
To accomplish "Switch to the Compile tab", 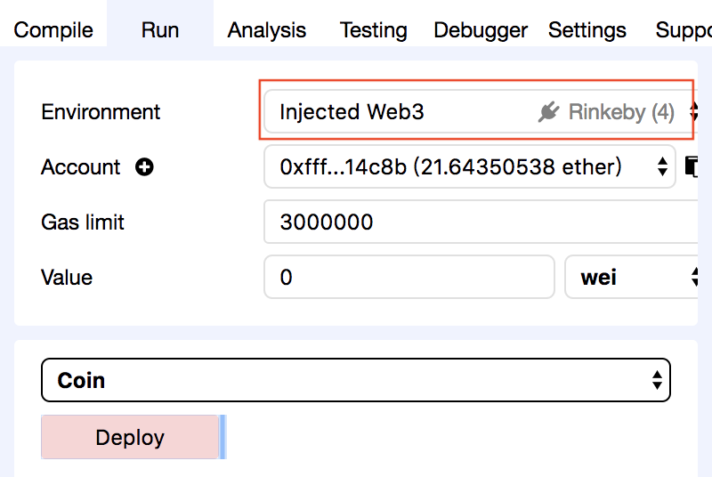I will tap(53, 30).
